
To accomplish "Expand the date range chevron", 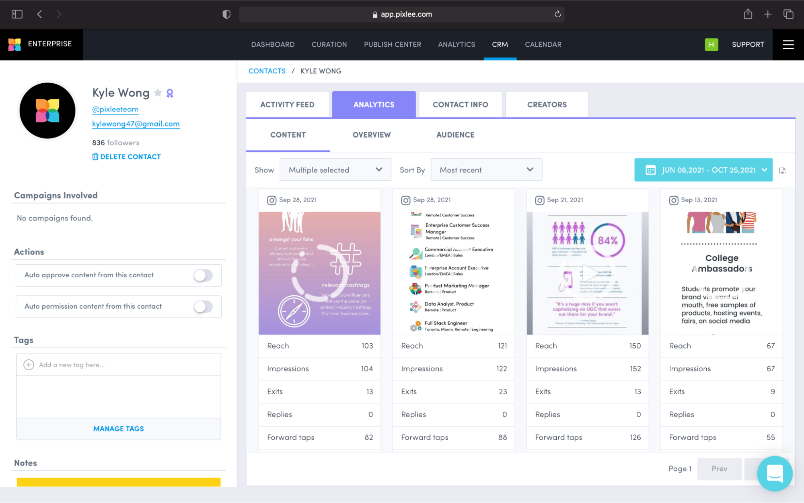I will [764, 170].
